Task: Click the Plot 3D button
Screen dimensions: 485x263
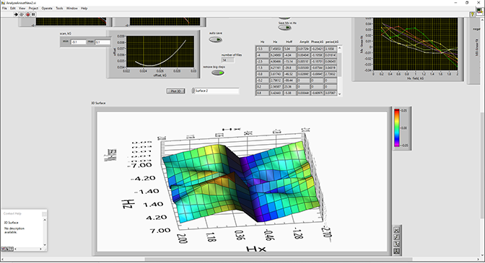Action: coord(175,91)
